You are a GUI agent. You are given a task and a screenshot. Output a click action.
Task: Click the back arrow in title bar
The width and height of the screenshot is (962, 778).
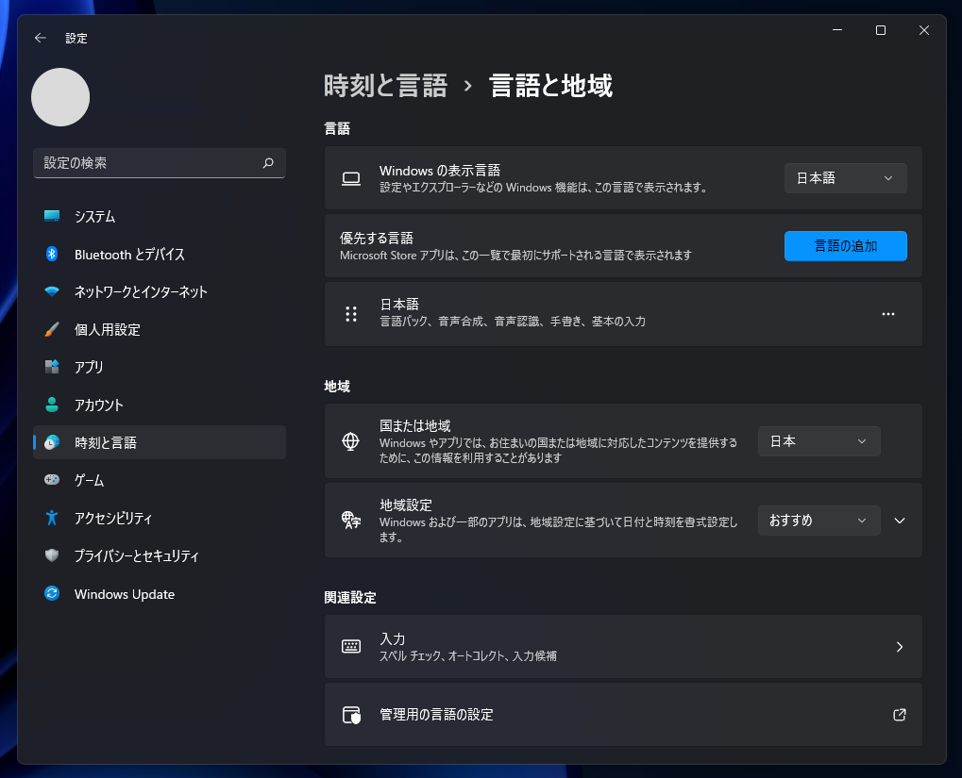(41, 38)
